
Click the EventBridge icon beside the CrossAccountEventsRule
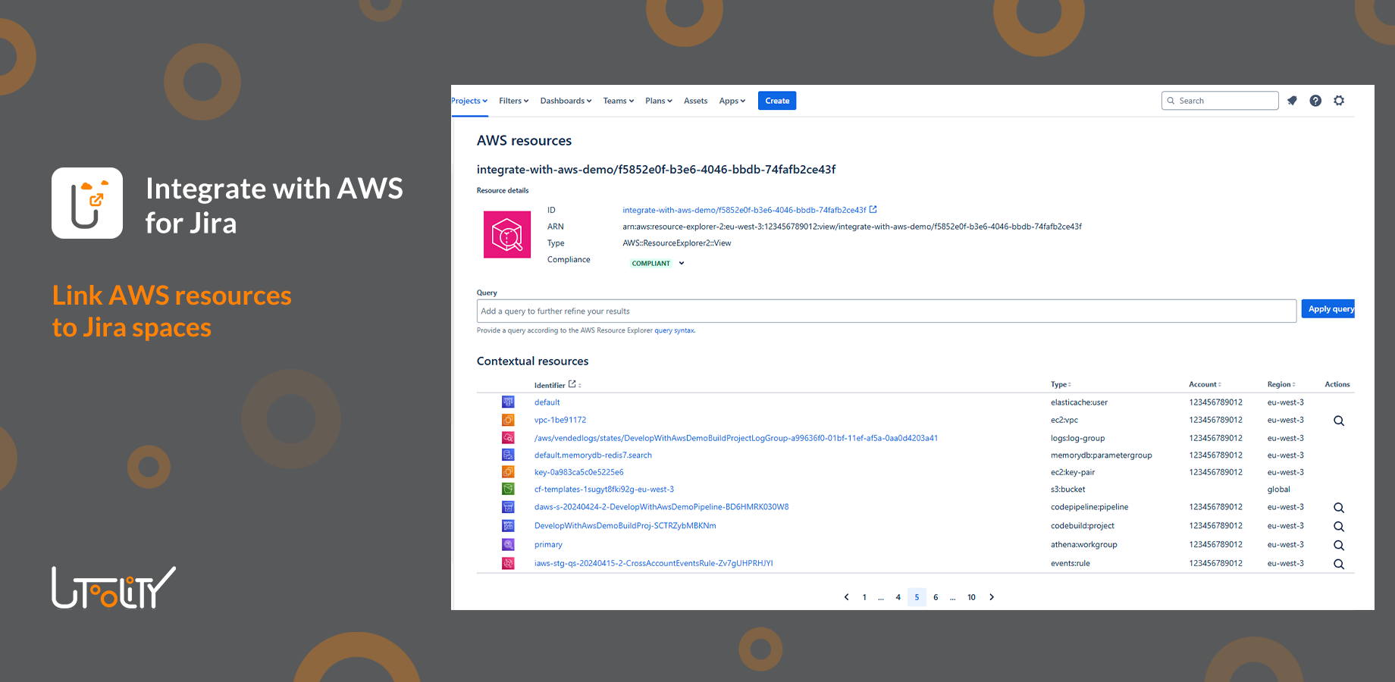click(x=508, y=563)
